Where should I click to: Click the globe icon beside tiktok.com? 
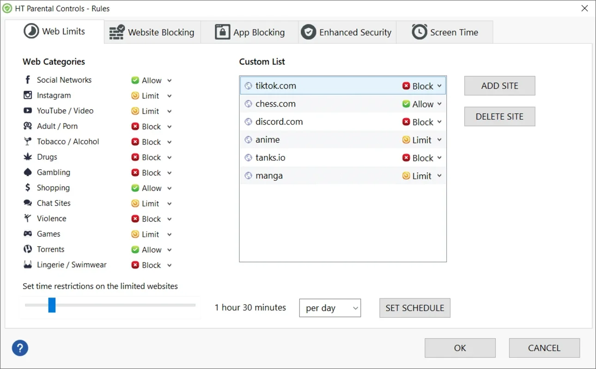click(x=249, y=86)
